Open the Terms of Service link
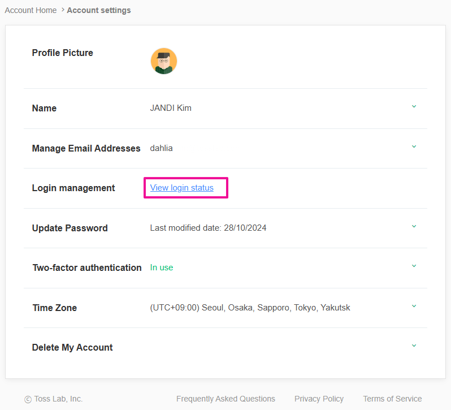 pyautogui.click(x=392, y=399)
